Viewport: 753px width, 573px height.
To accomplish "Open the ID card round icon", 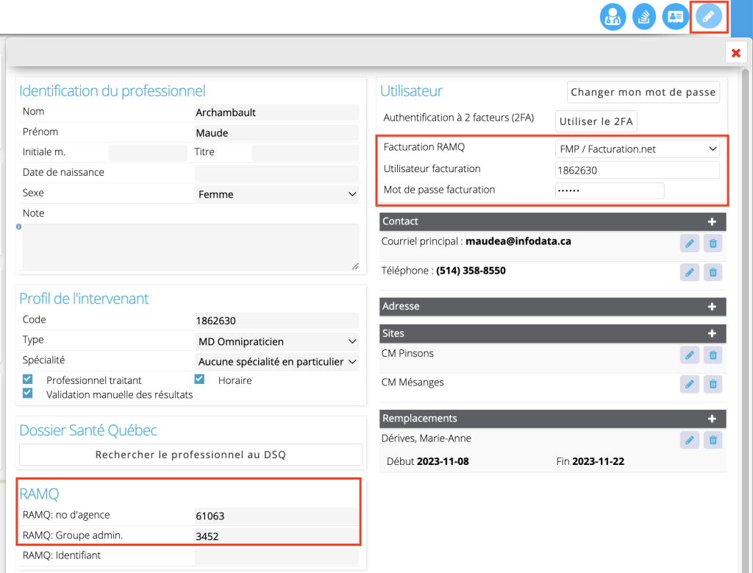I will (675, 17).
